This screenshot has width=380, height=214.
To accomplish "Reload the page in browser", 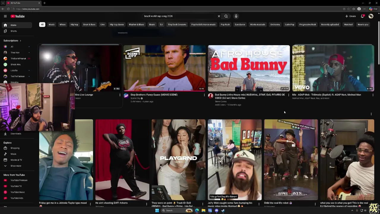I will click(x=8, y=9).
